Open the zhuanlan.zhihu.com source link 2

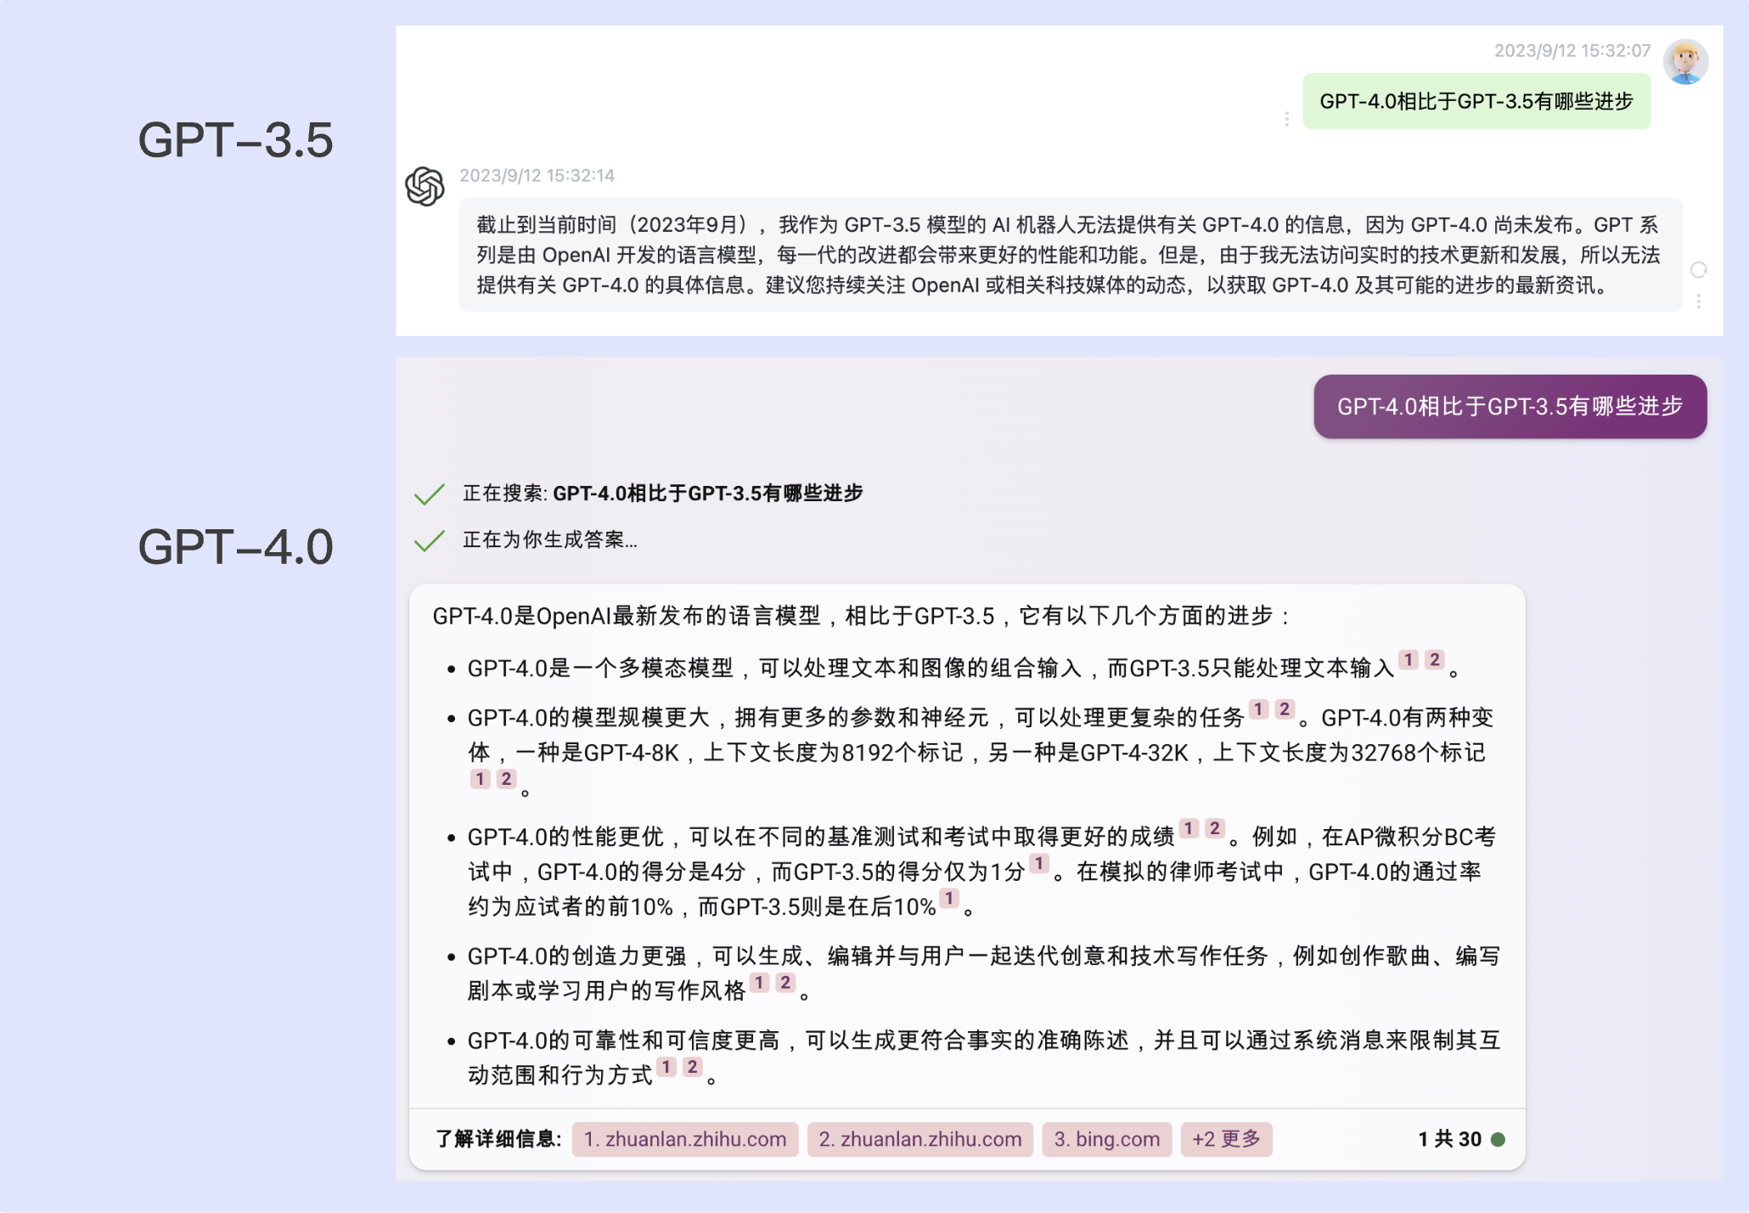coord(919,1139)
